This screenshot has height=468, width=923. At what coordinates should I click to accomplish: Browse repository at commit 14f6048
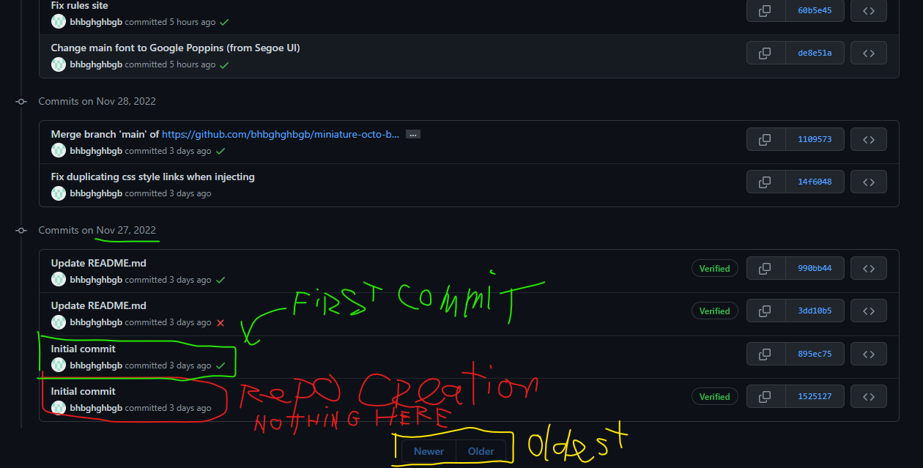pyautogui.click(x=869, y=182)
